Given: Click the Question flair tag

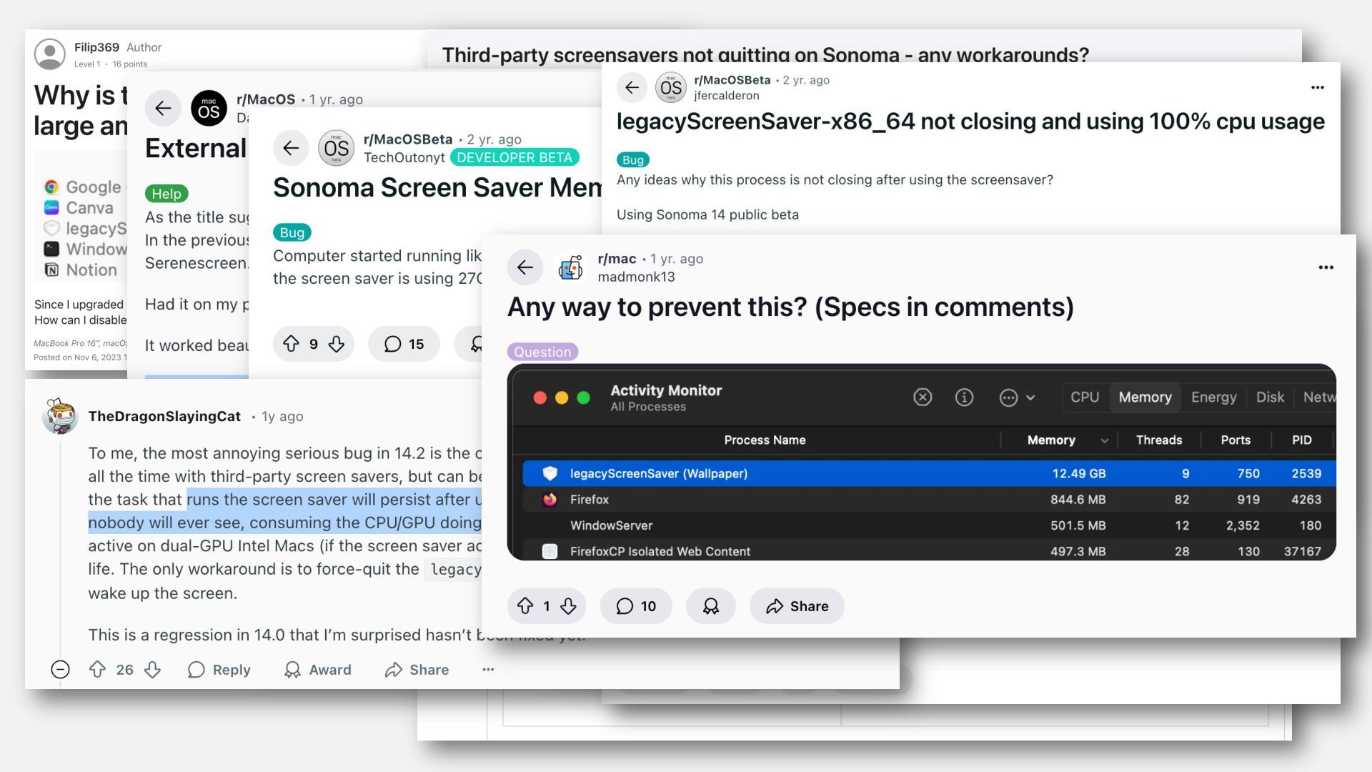Looking at the screenshot, I should (x=542, y=352).
